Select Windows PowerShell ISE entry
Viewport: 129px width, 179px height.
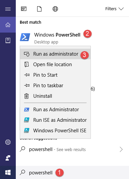pyautogui.click(x=55, y=131)
